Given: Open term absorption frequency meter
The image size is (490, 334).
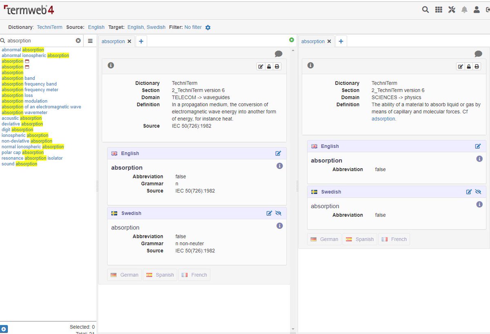Looking at the screenshot, I should (x=30, y=90).
